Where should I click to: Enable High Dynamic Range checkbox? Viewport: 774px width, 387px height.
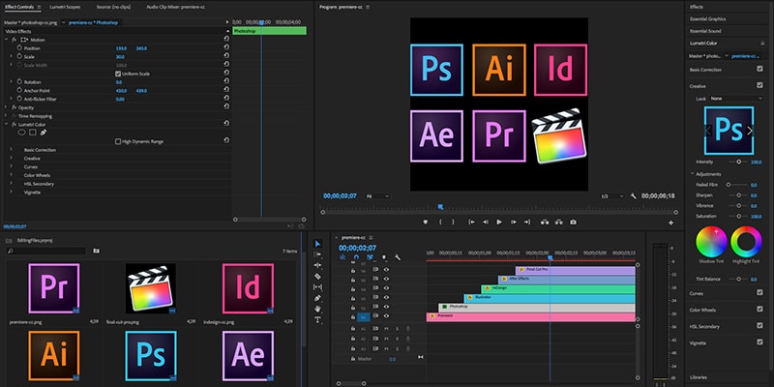pos(118,141)
